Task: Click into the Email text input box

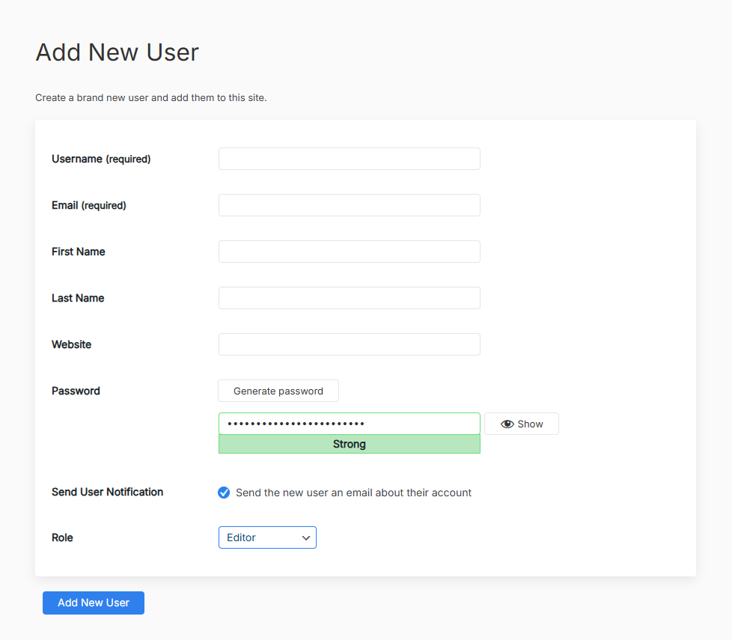Action: (349, 205)
